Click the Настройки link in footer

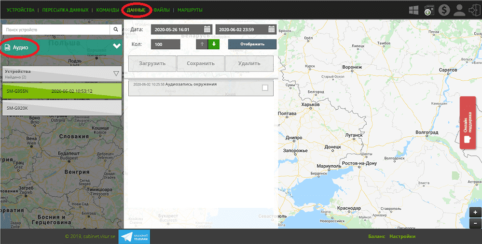pos(402,236)
